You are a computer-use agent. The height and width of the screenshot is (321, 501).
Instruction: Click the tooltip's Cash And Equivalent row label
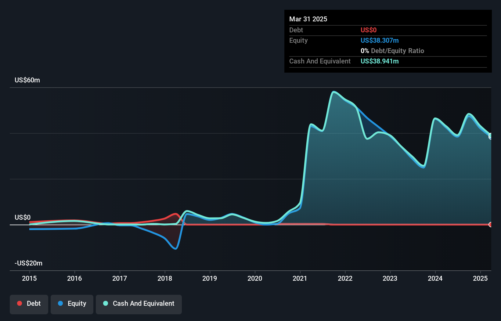click(320, 61)
